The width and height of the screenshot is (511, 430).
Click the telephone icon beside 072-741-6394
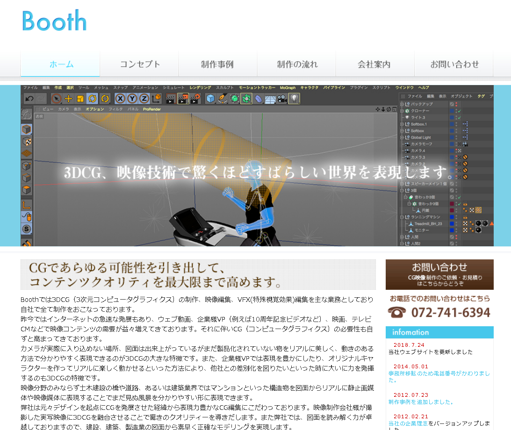coord(396,312)
